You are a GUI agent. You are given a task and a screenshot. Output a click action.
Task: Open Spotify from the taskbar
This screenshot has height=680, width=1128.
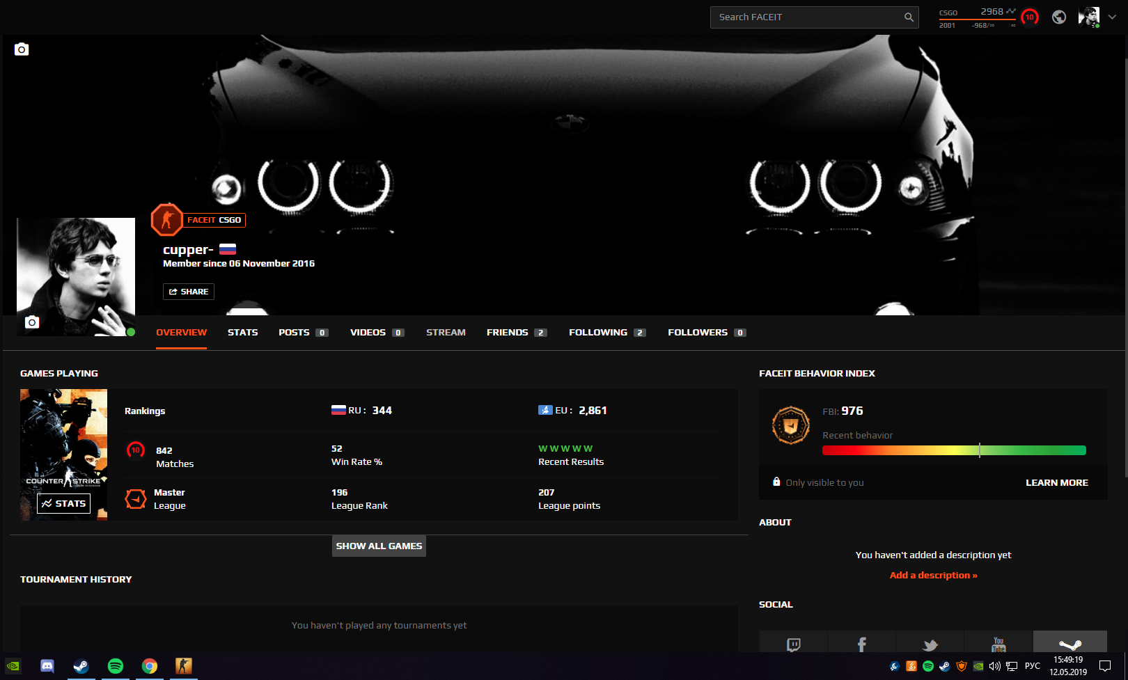coord(116,666)
